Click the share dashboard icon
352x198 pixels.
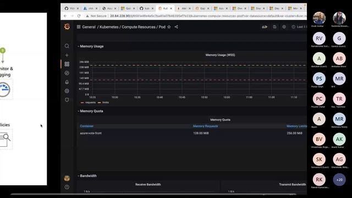tap(176, 27)
